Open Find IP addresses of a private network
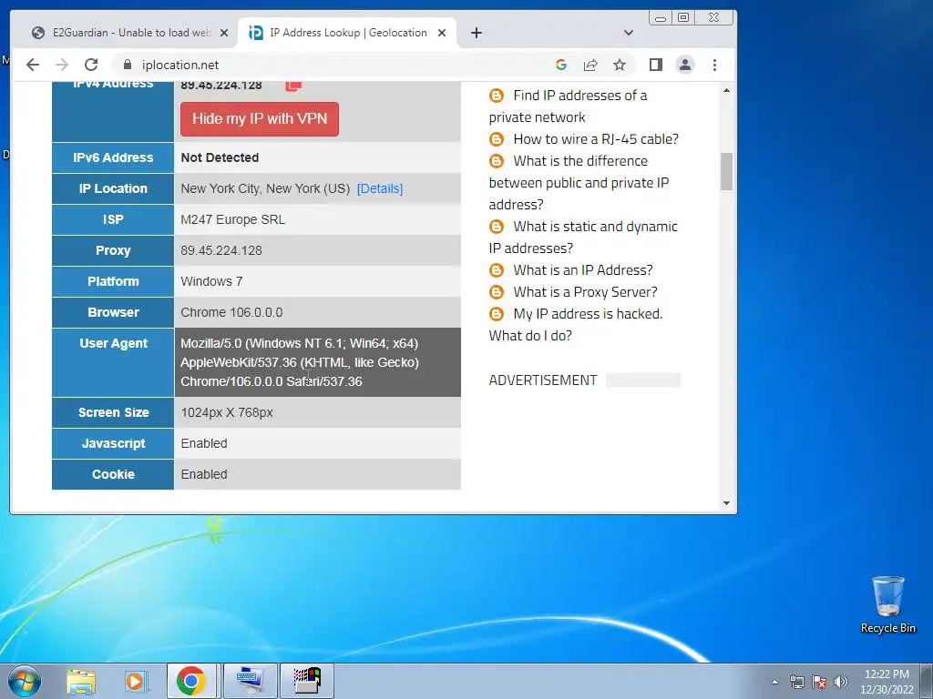 pos(568,106)
